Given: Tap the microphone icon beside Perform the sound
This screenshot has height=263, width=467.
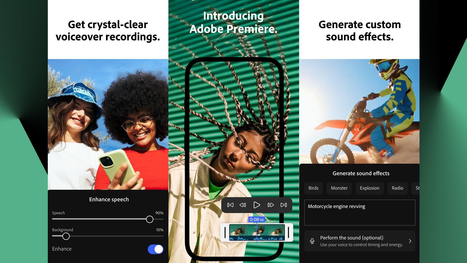Looking at the screenshot, I should [312, 241].
